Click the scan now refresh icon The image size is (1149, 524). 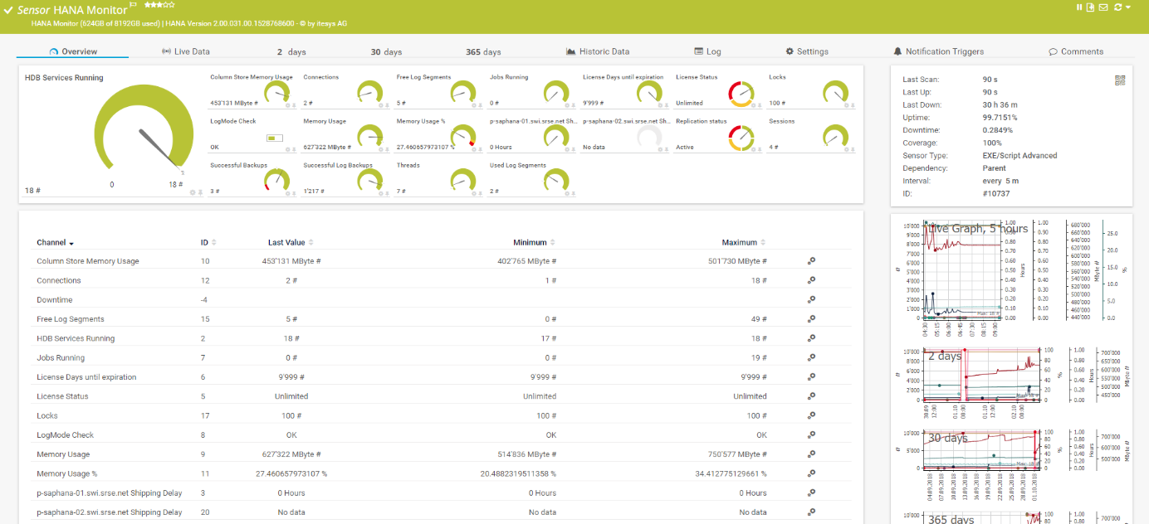[1117, 7]
